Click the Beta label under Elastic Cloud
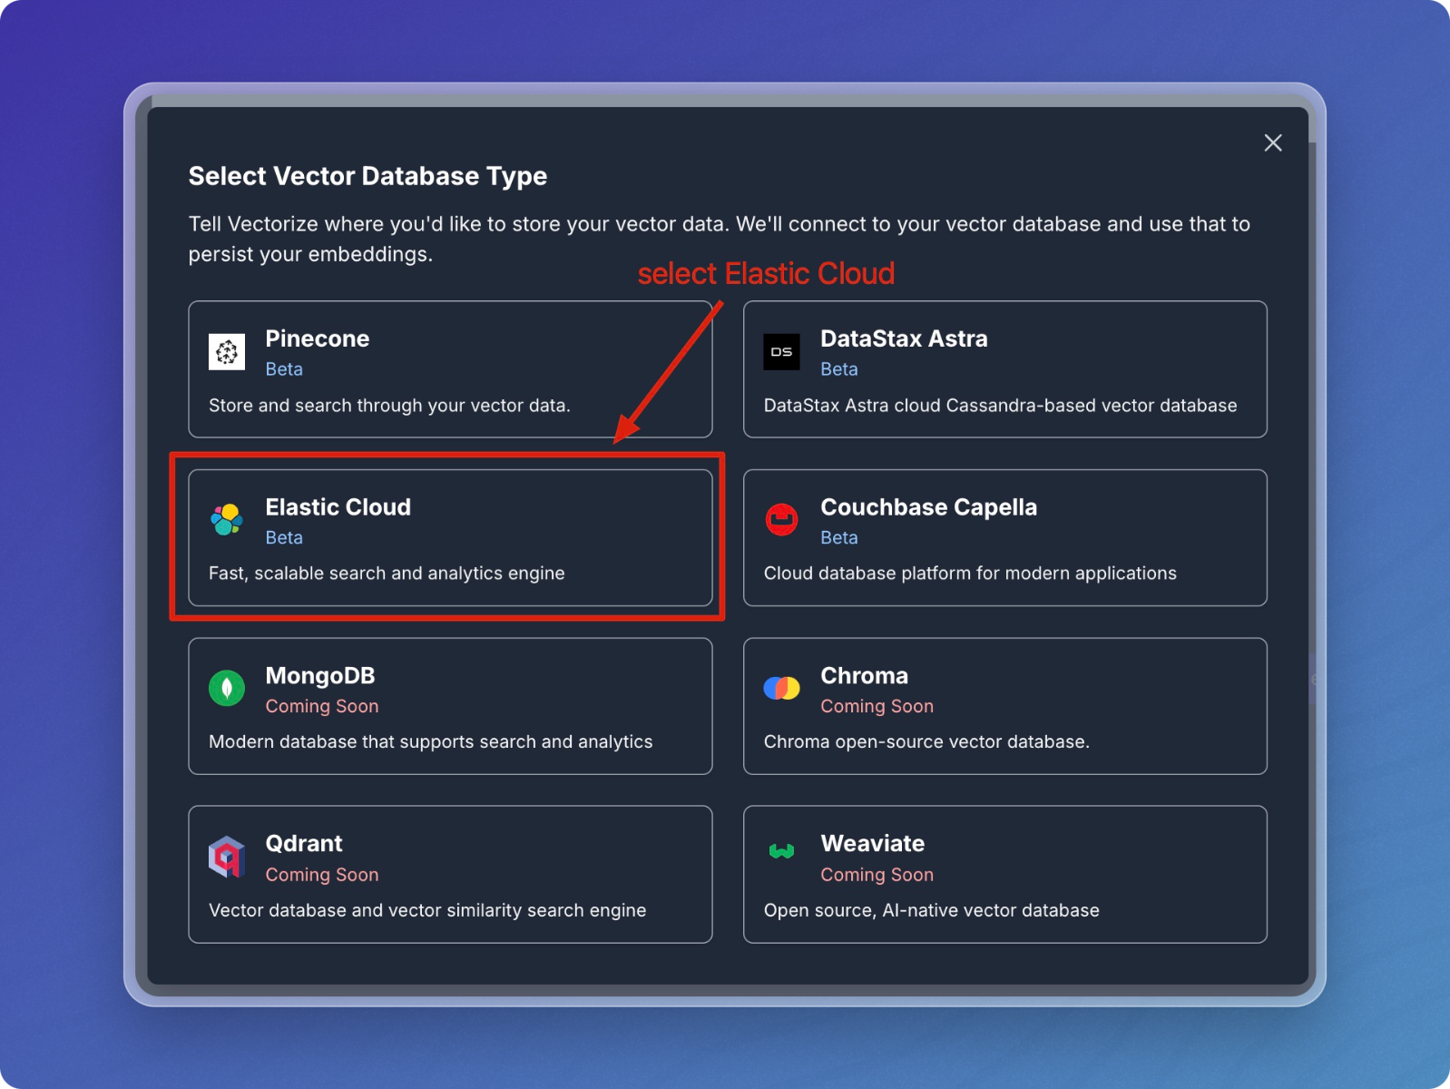 [284, 538]
